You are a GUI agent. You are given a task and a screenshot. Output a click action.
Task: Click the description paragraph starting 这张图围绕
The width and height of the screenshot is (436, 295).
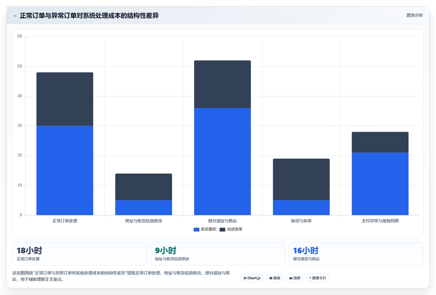[x=121, y=276]
